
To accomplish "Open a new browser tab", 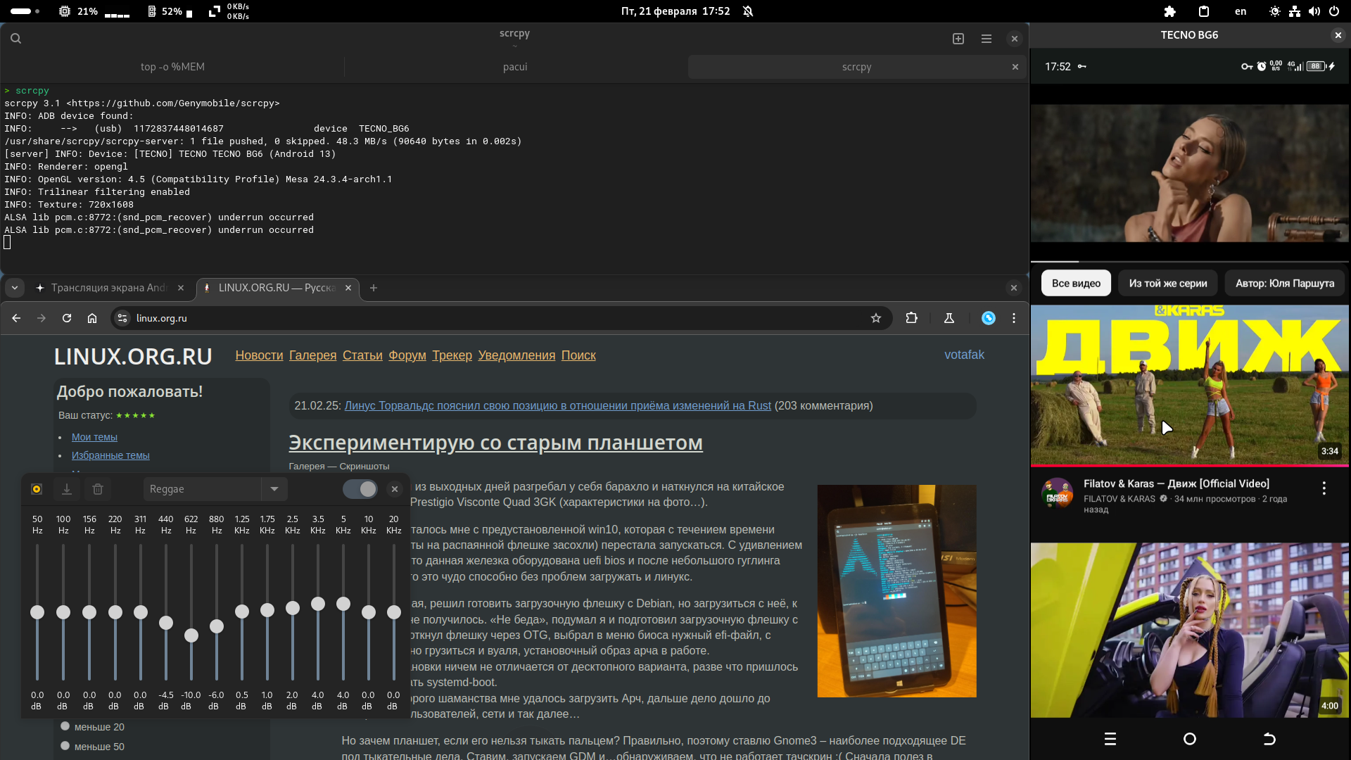I will [374, 288].
